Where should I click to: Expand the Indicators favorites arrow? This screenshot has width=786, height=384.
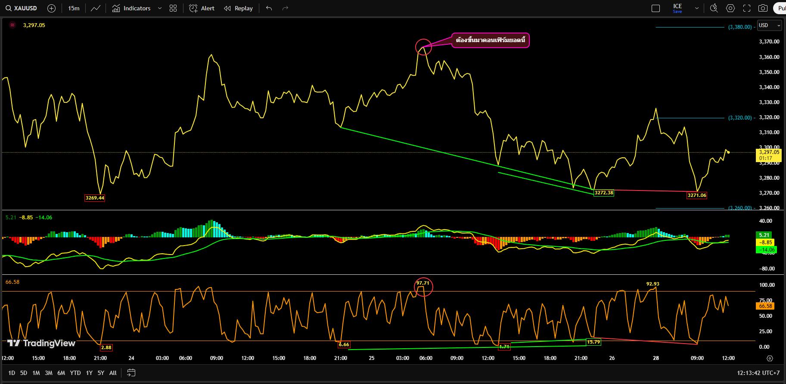pyautogui.click(x=160, y=8)
